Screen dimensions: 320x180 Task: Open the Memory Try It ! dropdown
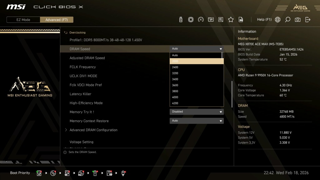(197, 112)
